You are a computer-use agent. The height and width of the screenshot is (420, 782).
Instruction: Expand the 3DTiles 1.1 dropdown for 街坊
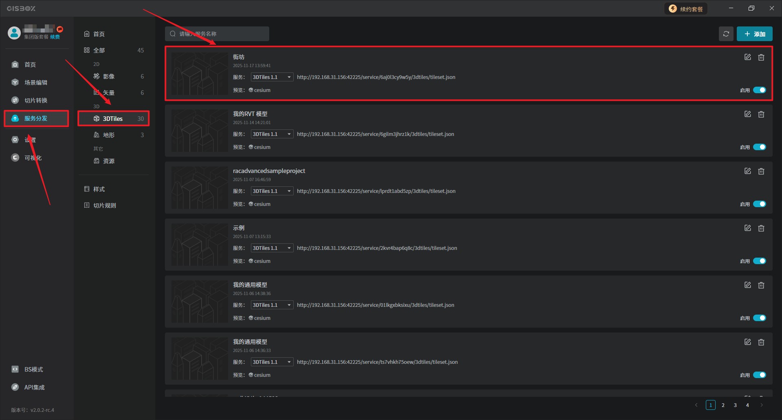click(272, 77)
